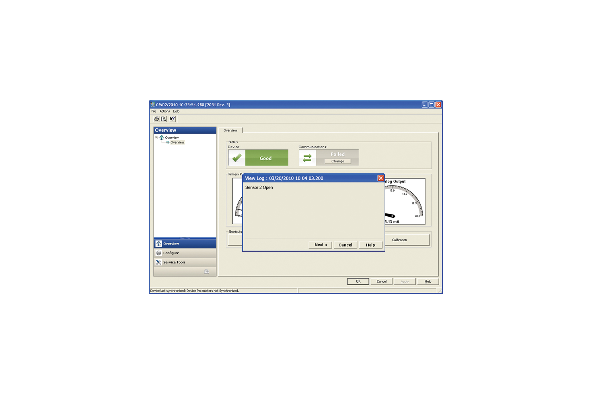The width and height of the screenshot is (592, 394).
Task: Maximize the main application window
Action: (x=432, y=105)
